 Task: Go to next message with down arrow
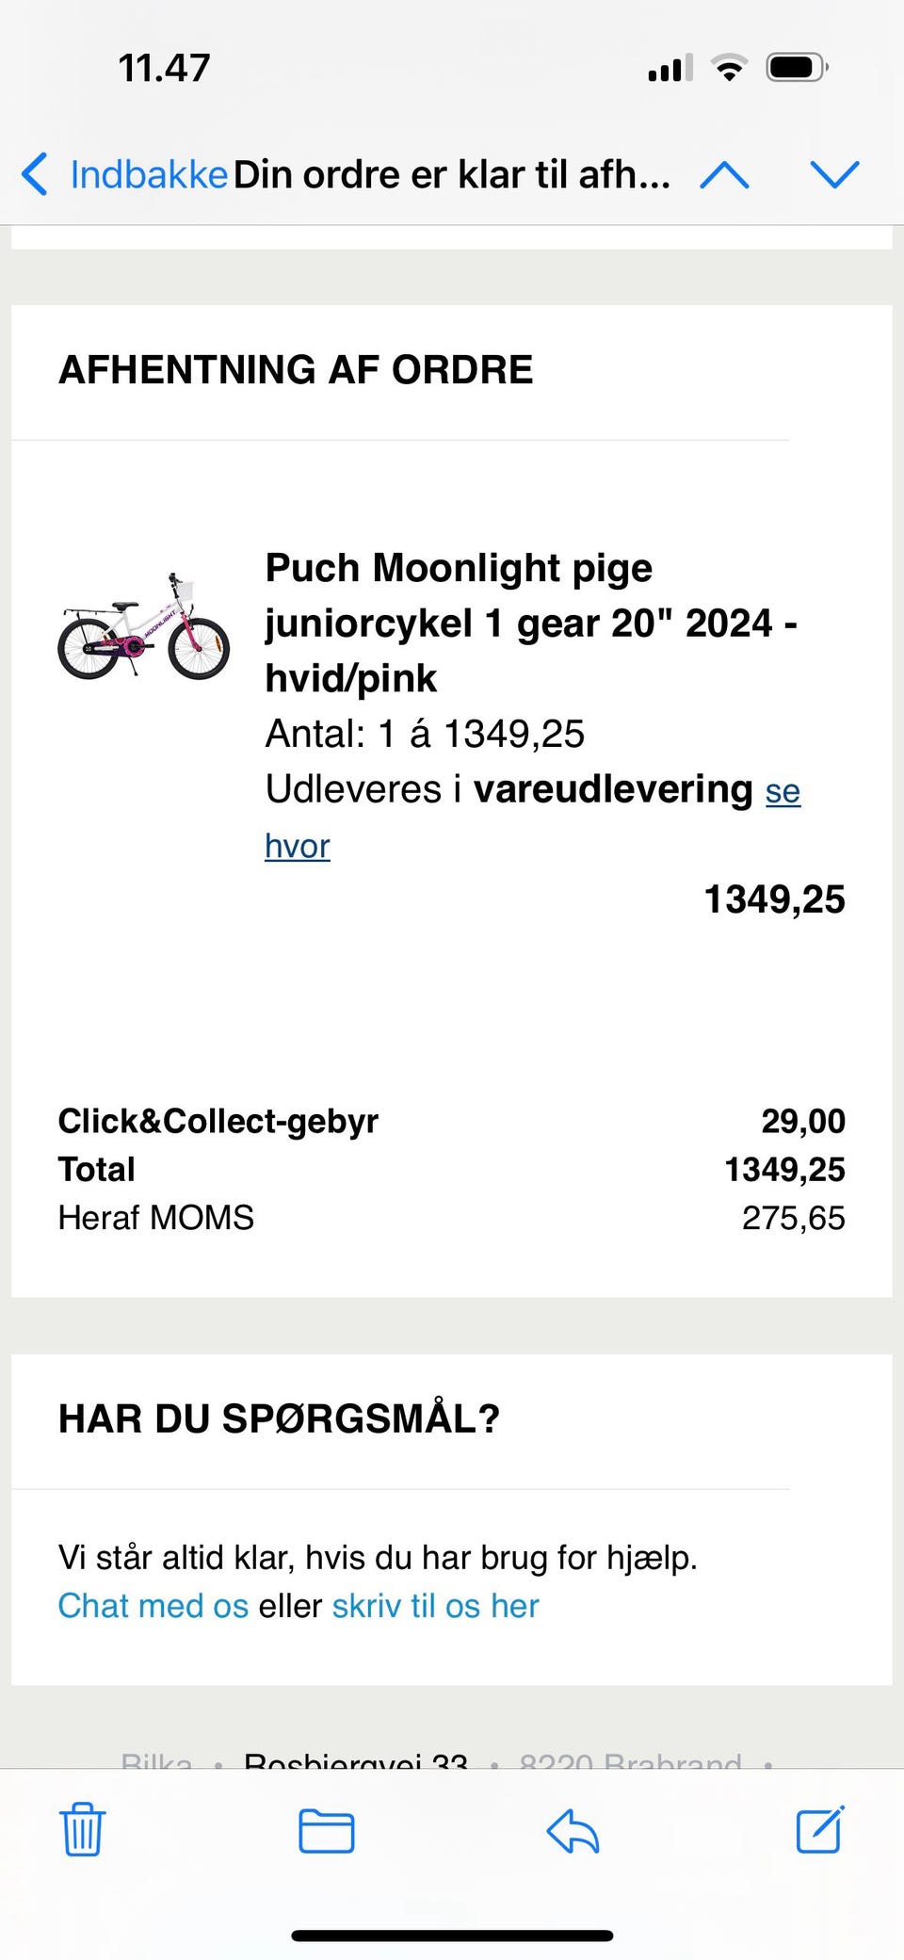pyautogui.click(x=834, y=174)
